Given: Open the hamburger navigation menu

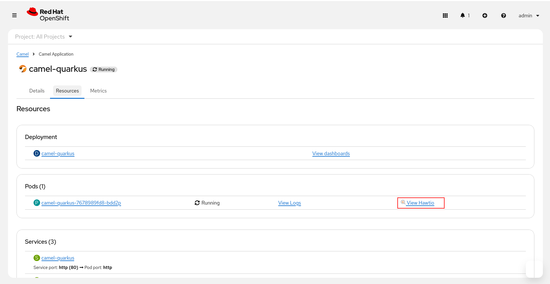Looking at the screenshot, I should point(14,15).
